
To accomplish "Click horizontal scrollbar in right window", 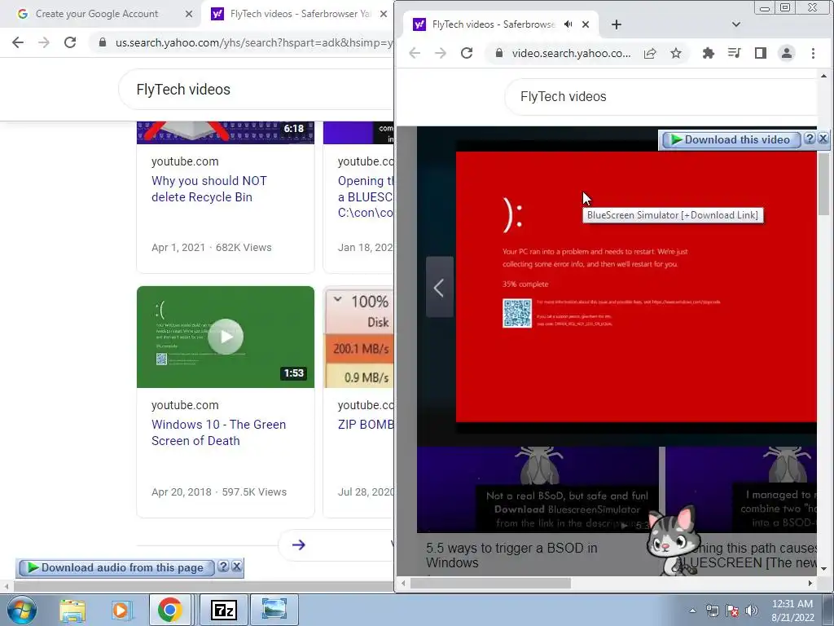I will (490, 584).
